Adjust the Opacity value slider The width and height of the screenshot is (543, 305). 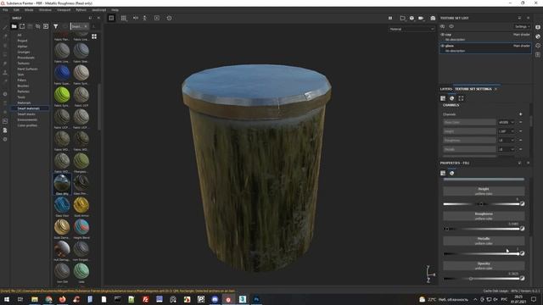click(481, 279)
